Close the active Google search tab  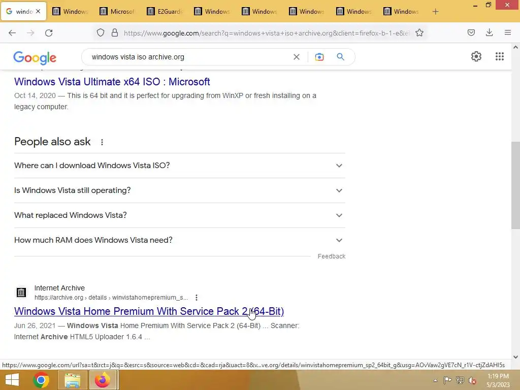tap(38, 11)
